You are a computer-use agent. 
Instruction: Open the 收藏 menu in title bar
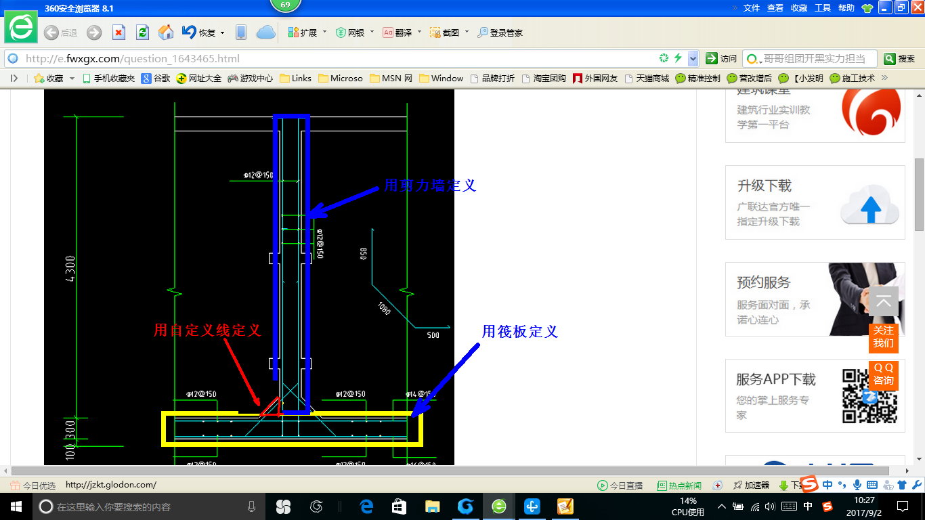click(x=799, y=7)
